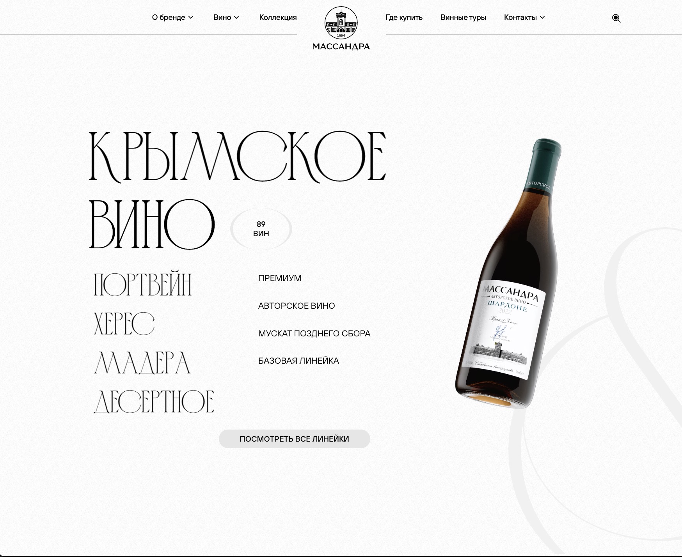Screen dimensions: 682x557
Task: Open the search magnifier icon
Action: (x=616, y=18)
